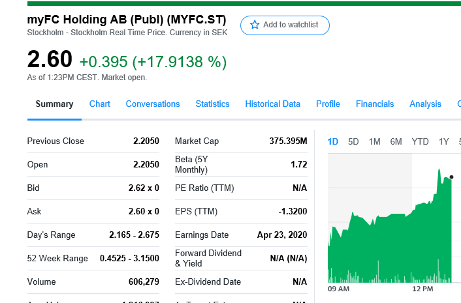Choose the 1M chart range
The image size is (461, 303).
point(375,141)
